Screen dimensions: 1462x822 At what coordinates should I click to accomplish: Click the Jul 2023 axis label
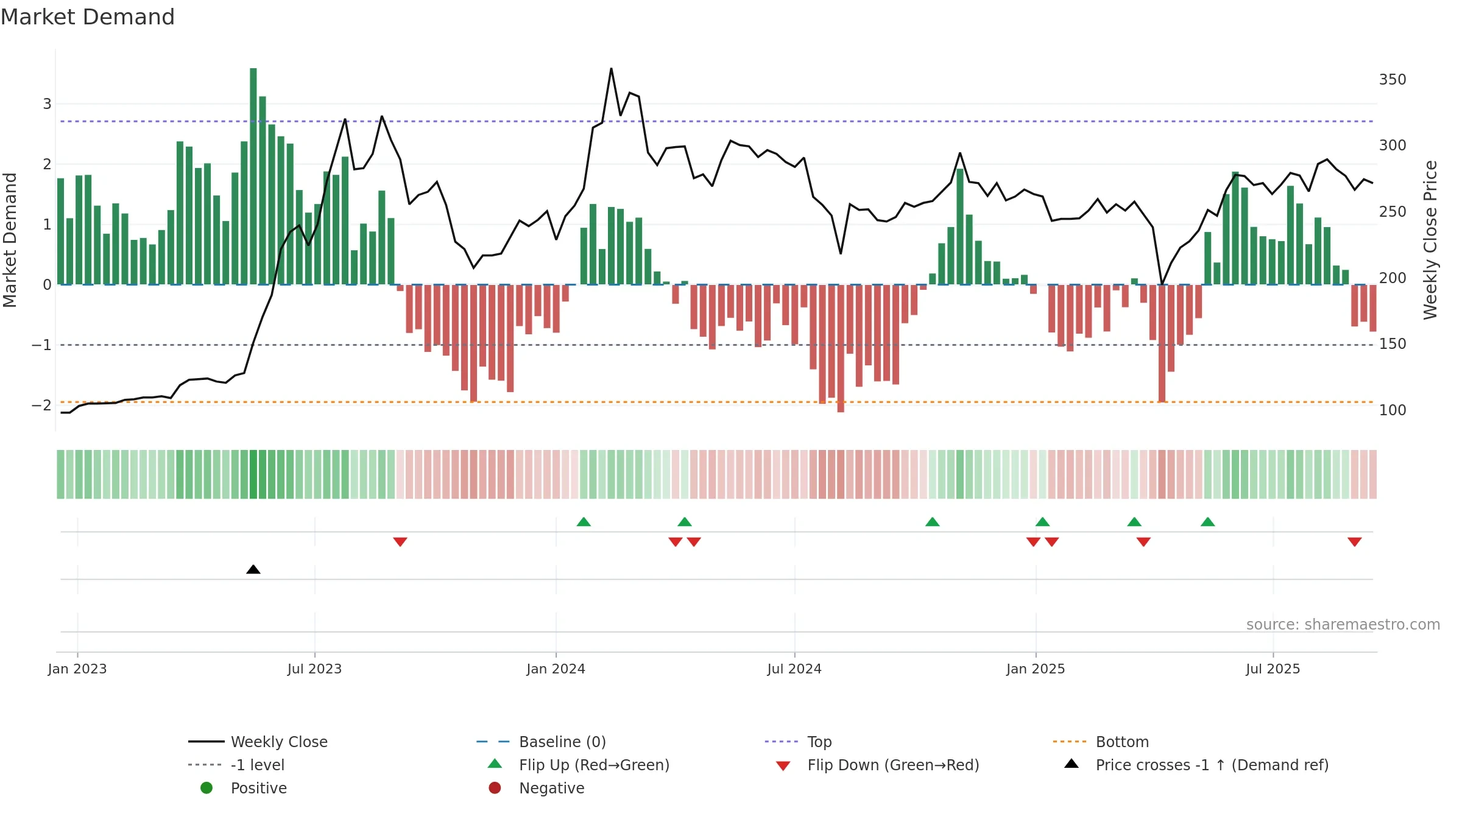[x=314, y=669]
